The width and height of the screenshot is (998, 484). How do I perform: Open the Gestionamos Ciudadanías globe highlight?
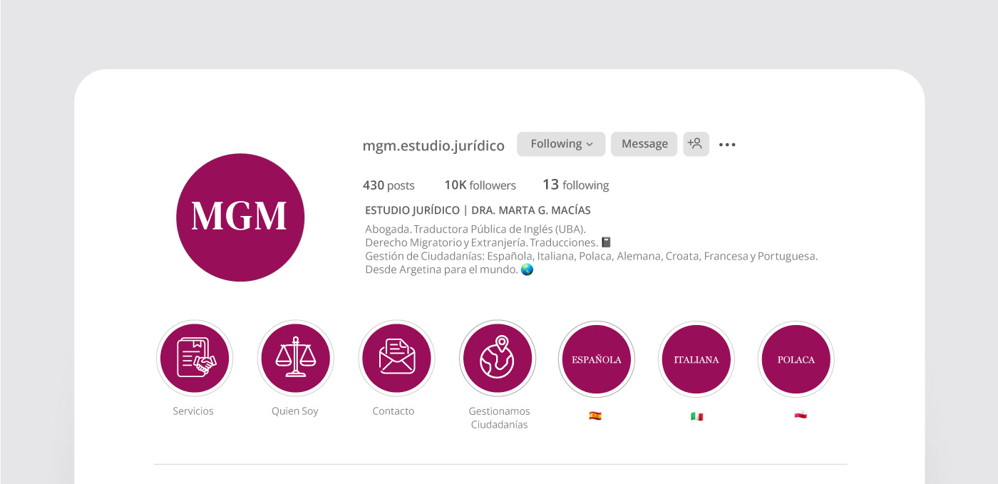(x=498, y=359)
